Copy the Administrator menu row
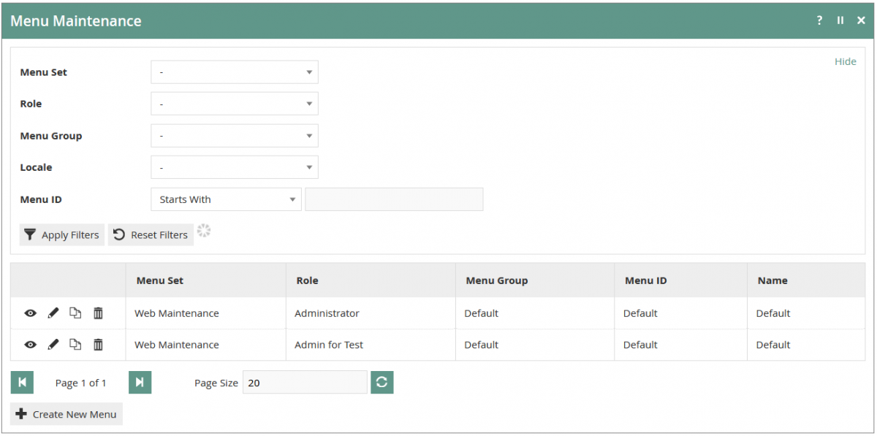 [x=75, y=313]
